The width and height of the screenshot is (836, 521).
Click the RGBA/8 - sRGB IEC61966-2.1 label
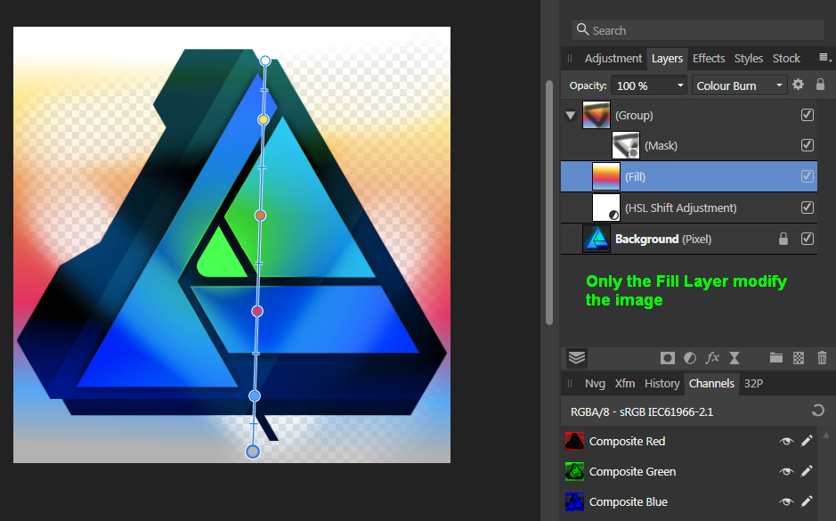coord(642,411)
